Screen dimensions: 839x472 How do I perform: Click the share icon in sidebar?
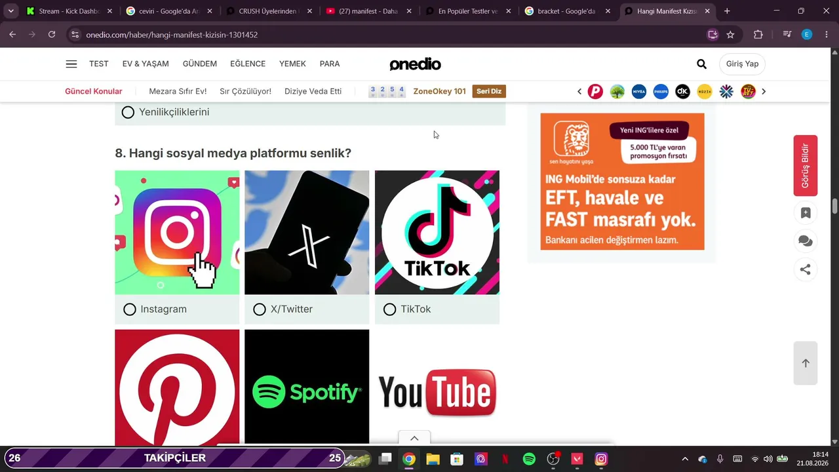tap(806, 269)
